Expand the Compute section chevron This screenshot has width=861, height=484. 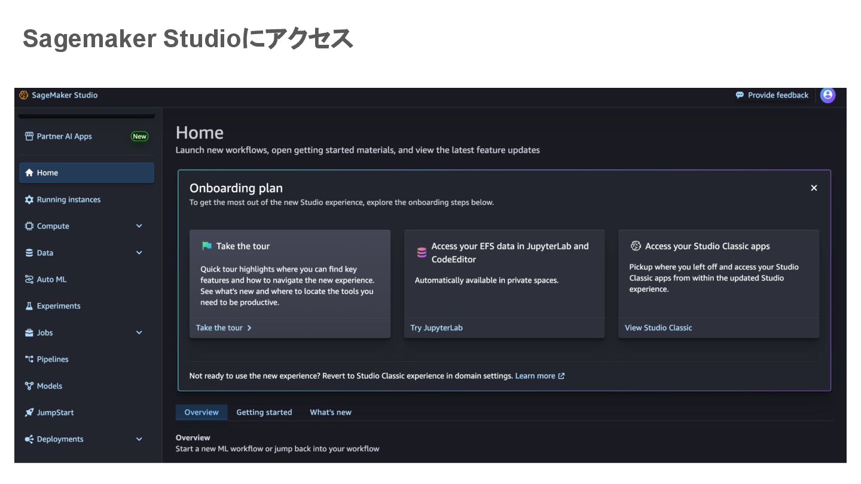point(139,226)
